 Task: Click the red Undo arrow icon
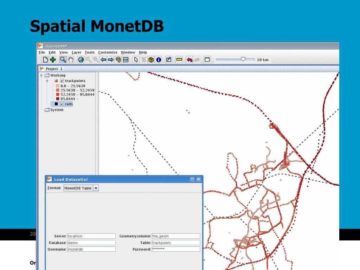click(x=189, y=60)
